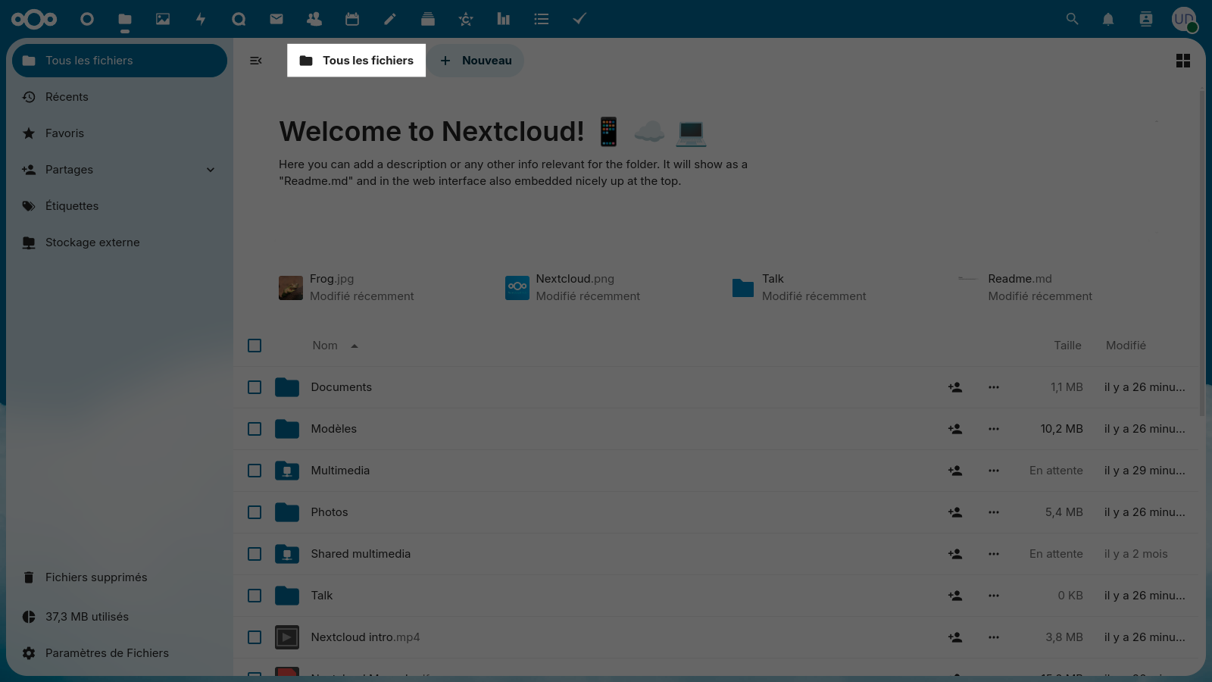Viewport: 1212px width, 682px height.
Task: Click the search magnifier icon
Action: click(1072, 19)
